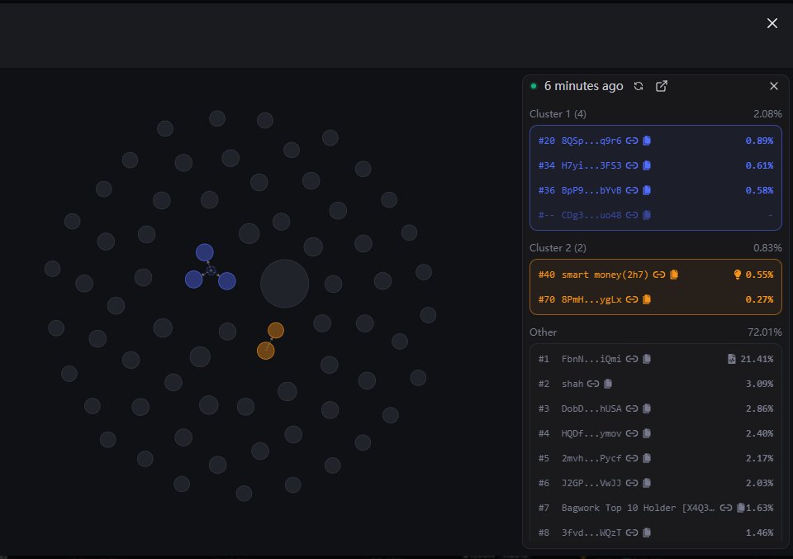Open link icon for #6 J2GP...VwJJ
793x559 pixels.
tap(632, 483)
